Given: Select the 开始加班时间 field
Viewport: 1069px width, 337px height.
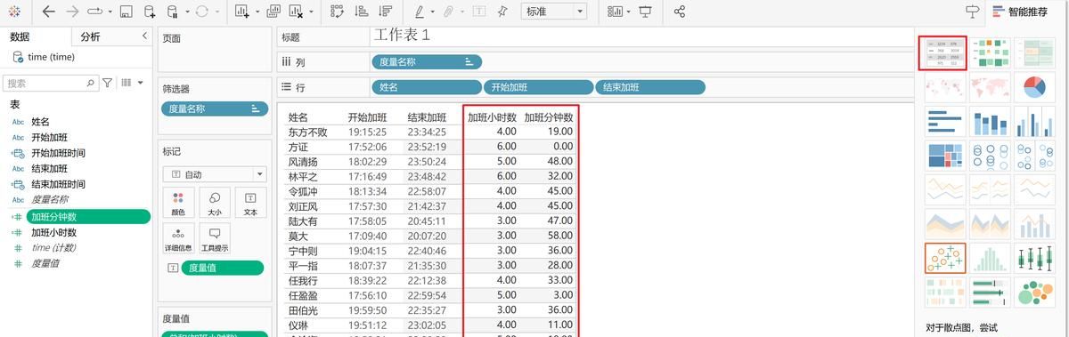Looking at the screenshot, I should pyautogui.click(x=58, y=153).
